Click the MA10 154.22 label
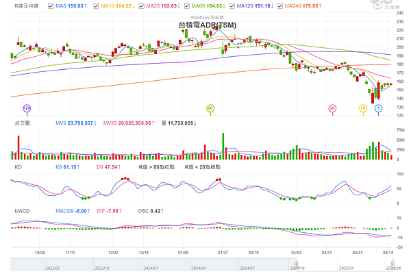Screen dimensions: 411x274 (x=118, y=6)
